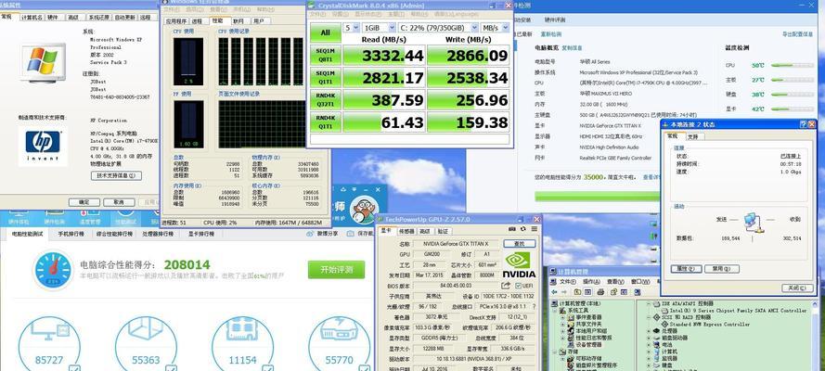Select 设备管理器 in Computer Management tree
The height and width of the screenshot is (371, 825).
[x=587, y=345]
